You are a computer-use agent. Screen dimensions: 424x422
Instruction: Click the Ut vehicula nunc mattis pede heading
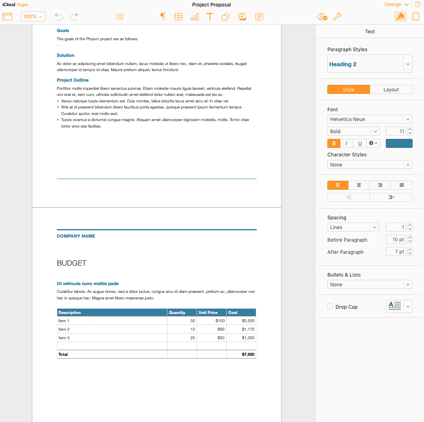tap(88, 283)
